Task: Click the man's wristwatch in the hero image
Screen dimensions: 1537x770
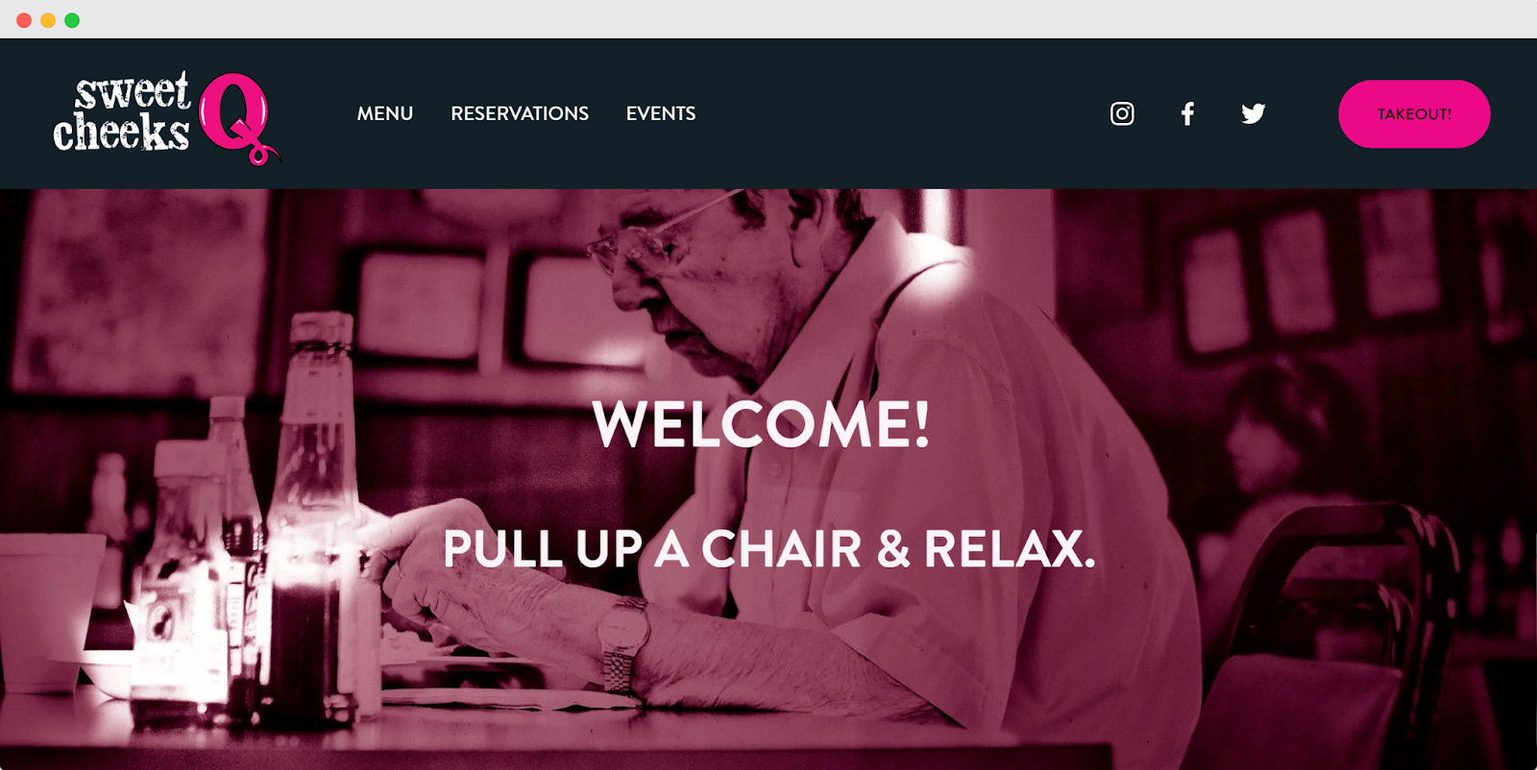Action: coord(622,641)
